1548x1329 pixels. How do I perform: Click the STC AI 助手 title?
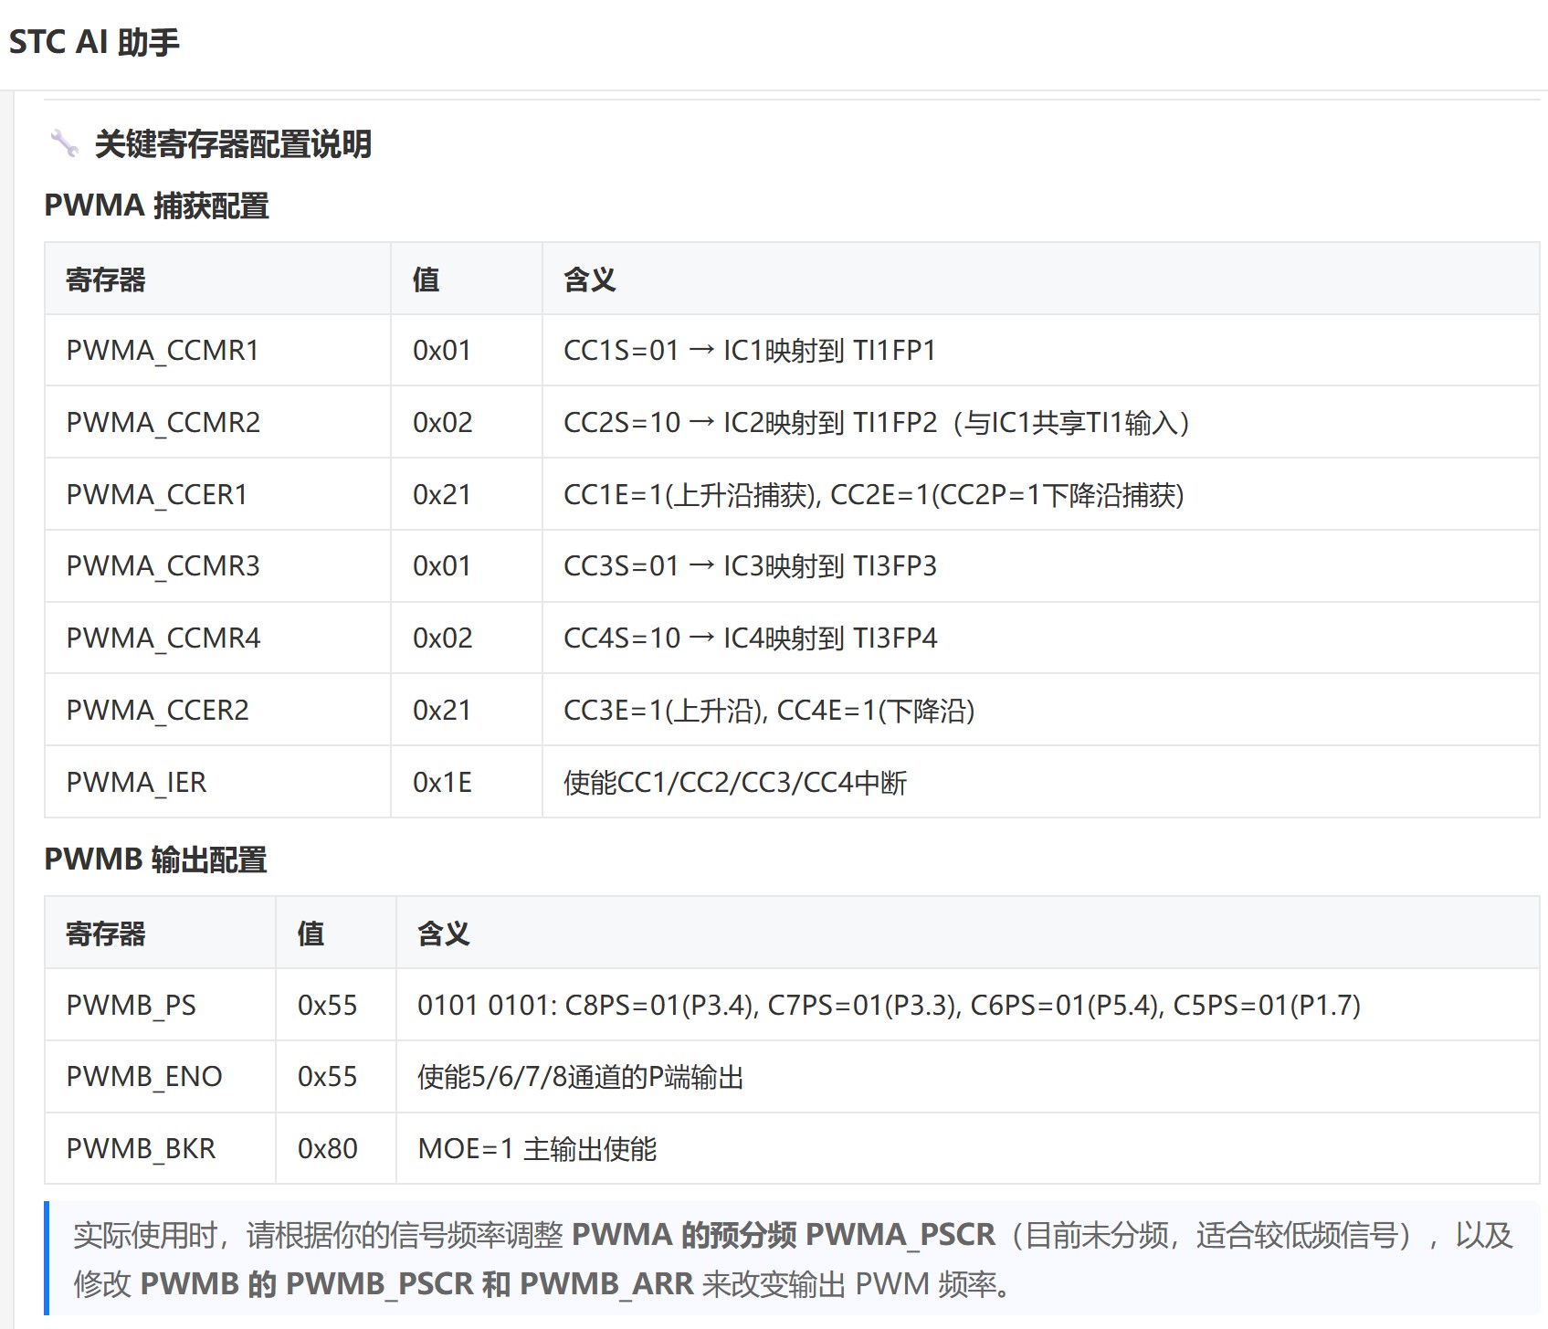coord(94,42)
